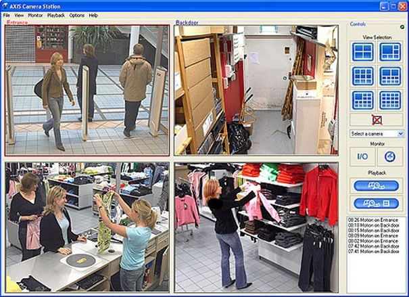Pick the bottom-right grid layout in View Selection
The image size is (409, 297).
coord(390,99)
